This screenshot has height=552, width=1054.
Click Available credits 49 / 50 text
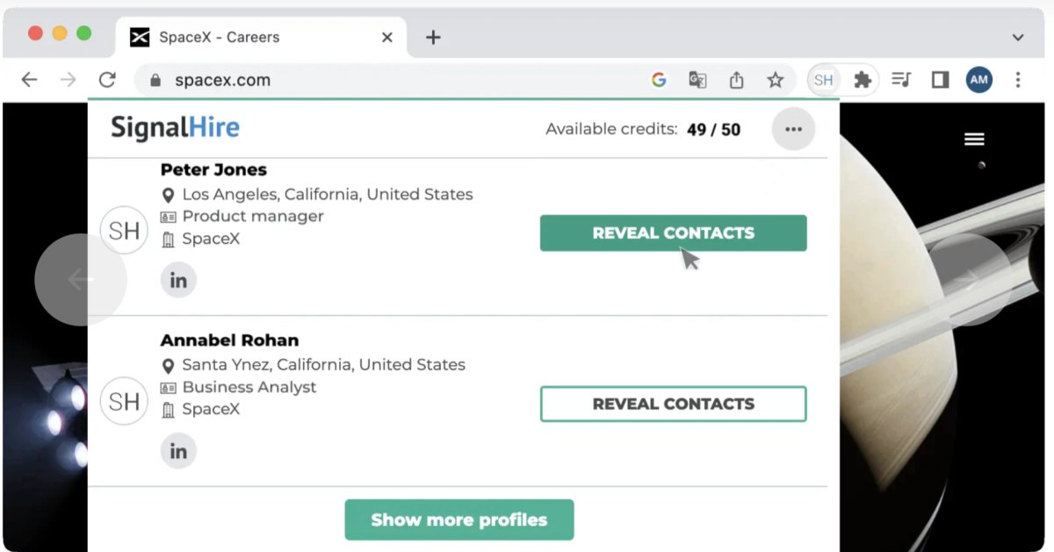pyautogui.click(x=643, y=130)
